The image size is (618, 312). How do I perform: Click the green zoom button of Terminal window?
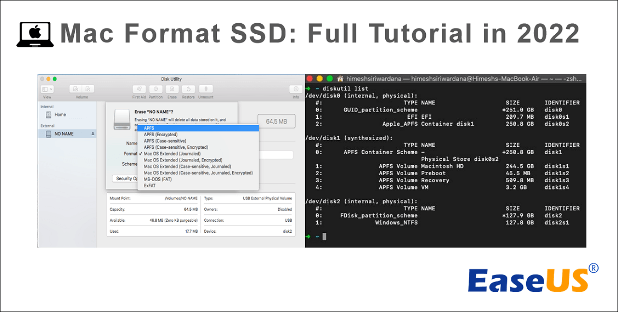(330, 78)
